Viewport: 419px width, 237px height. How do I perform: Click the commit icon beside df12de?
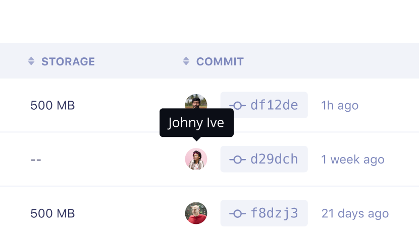coord(237,106)
